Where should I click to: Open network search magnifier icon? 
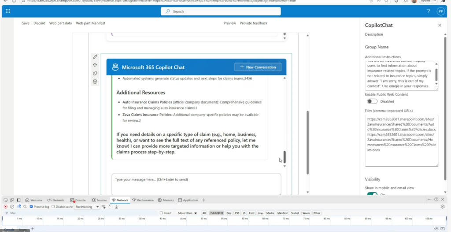pyautogui.click(x=25, y=206)
